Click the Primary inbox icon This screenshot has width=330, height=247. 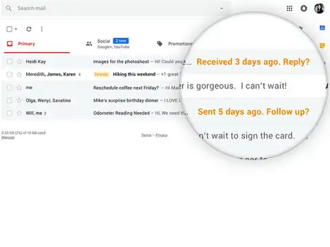click(10, 44)
